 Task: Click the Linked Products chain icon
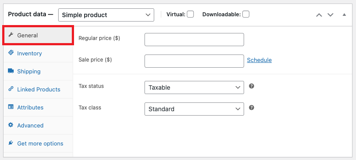pos(11,89)
